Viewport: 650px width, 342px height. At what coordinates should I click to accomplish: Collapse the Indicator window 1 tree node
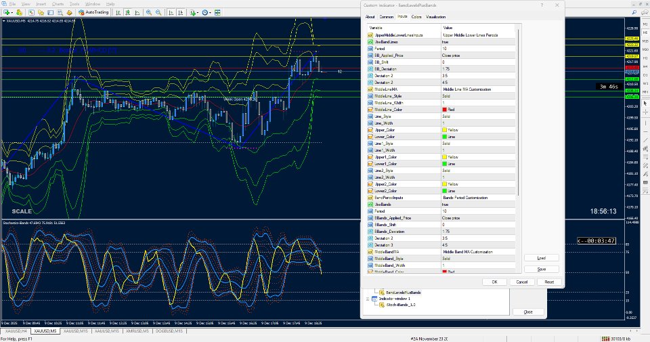368,299
